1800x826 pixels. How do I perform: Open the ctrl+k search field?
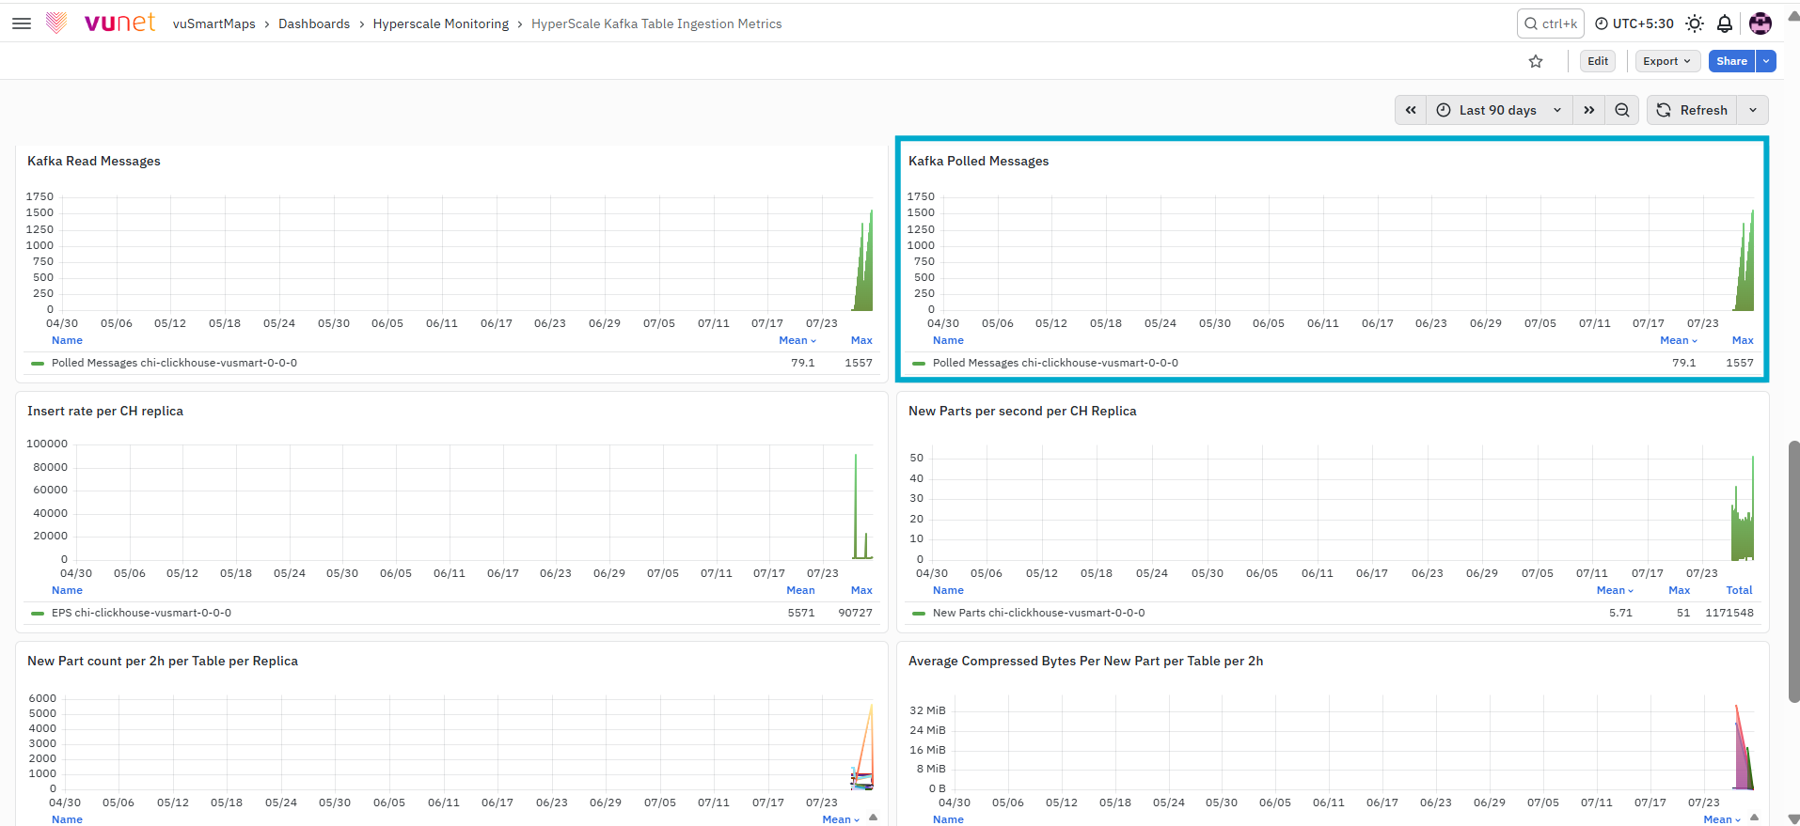[x=1551, y=23]
